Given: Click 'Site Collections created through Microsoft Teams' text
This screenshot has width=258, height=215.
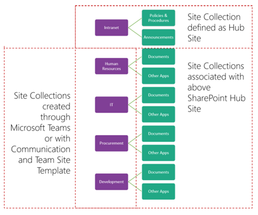Looking at the screenshot, I should coord(41,111).
